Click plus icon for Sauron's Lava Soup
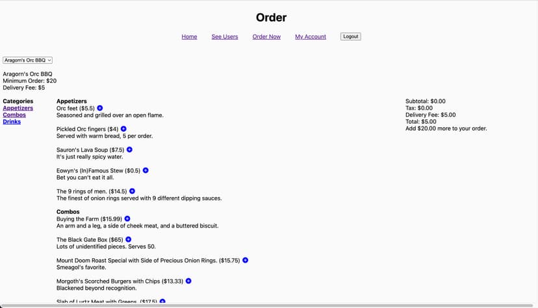This screenshot has width=538, height=308. tap(129, 150)
